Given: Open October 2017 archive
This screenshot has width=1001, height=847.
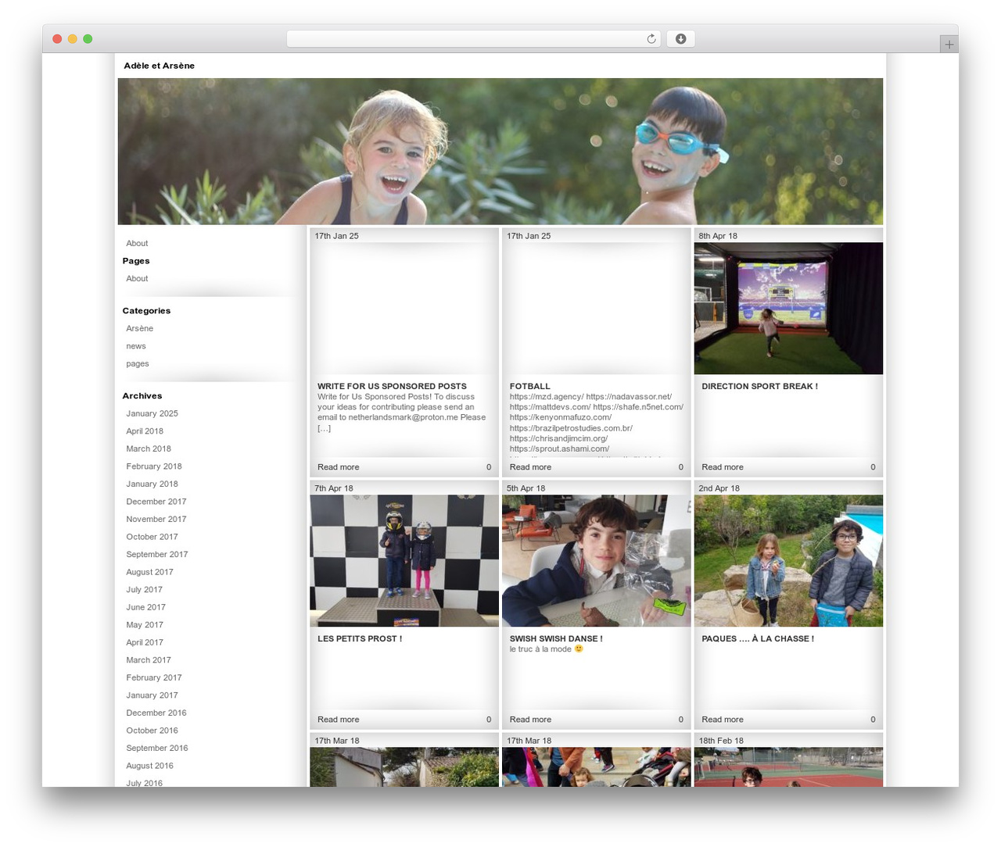Looking at the screenshot, I should (x=152, y=537).
